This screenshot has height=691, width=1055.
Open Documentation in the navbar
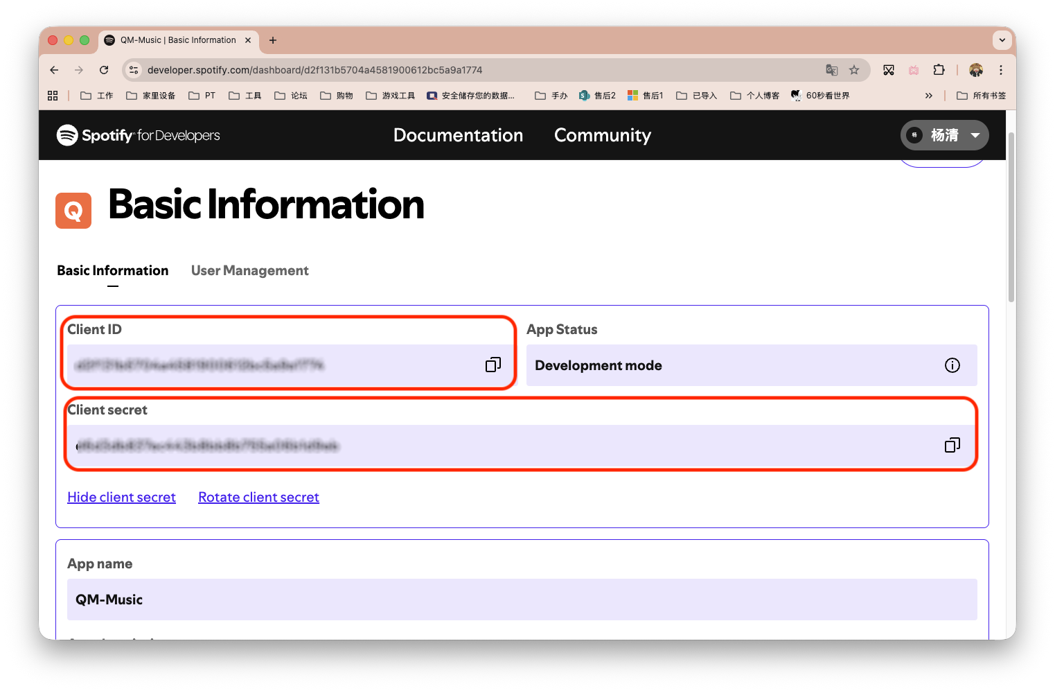point(458,135)
